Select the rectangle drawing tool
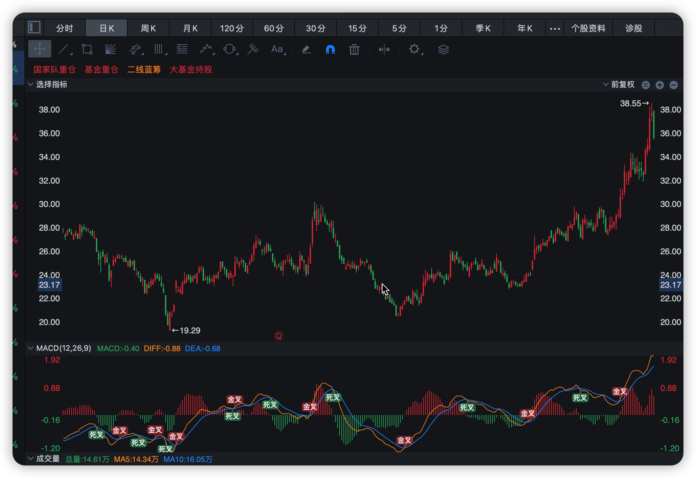The width and height of the screenshot is (696, 478). 87,49
